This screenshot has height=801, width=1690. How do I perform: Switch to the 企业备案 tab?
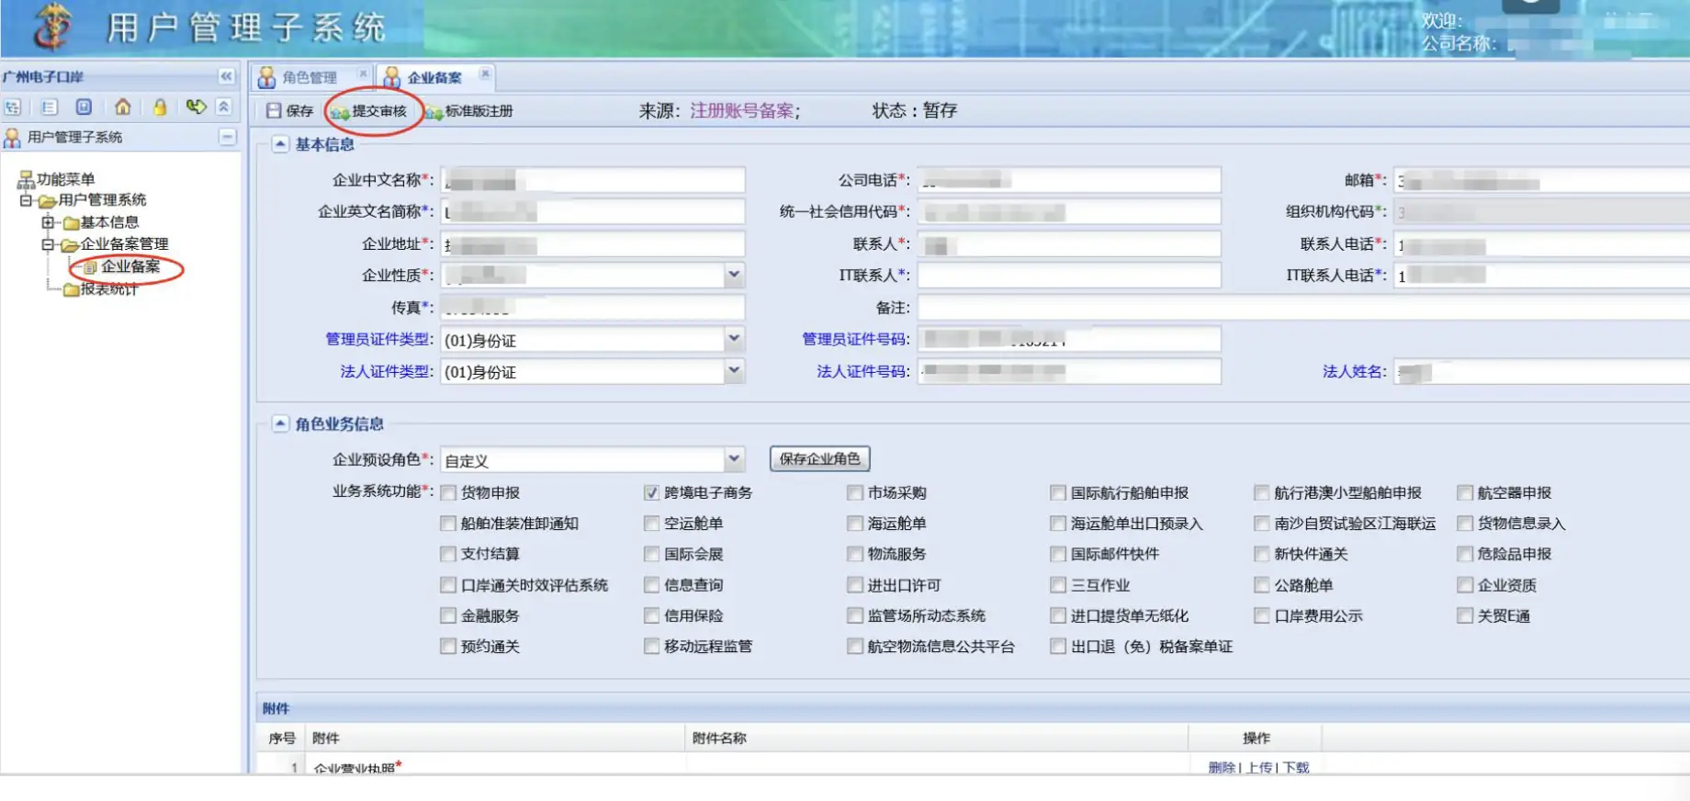tap(434, 77)
